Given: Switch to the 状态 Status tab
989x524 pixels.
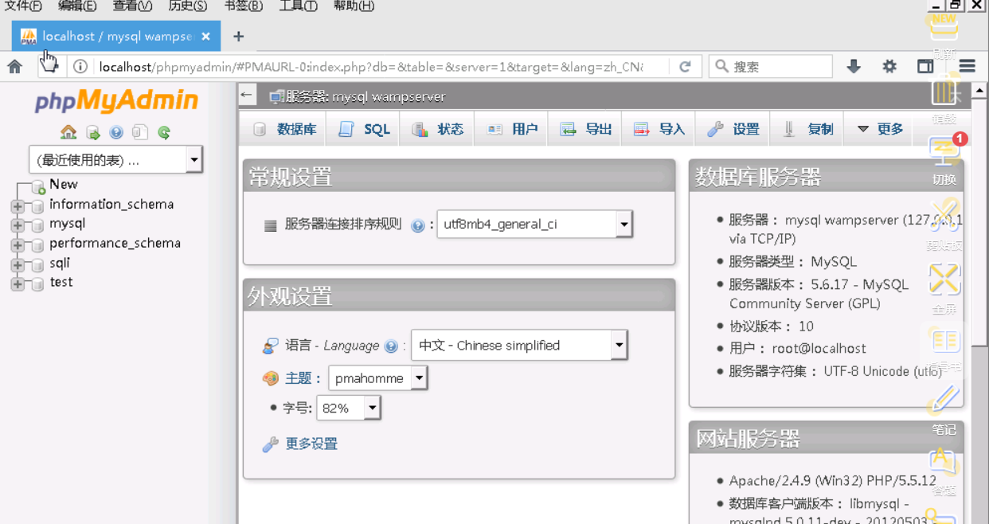Looking at the screenshot, I should point(437,129).
